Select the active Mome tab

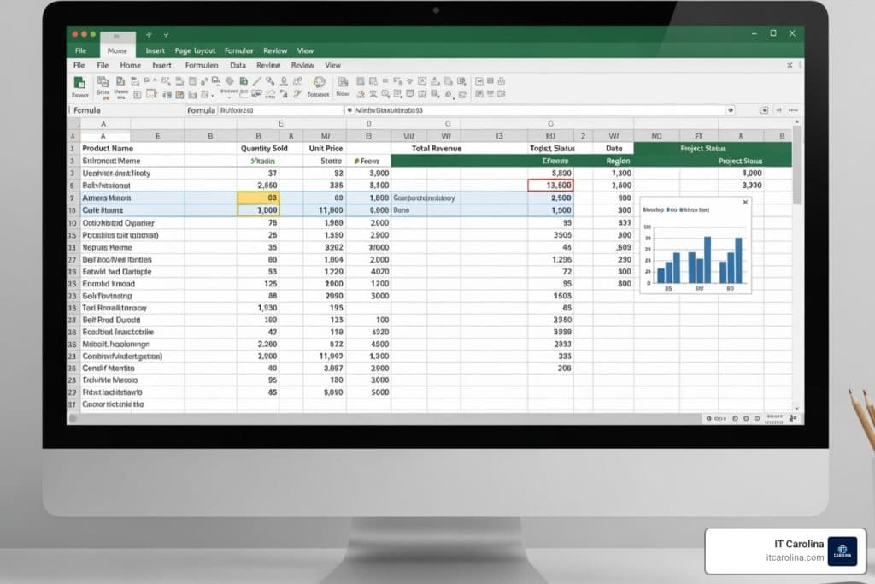pyautogui.click(x=117, y=50)
